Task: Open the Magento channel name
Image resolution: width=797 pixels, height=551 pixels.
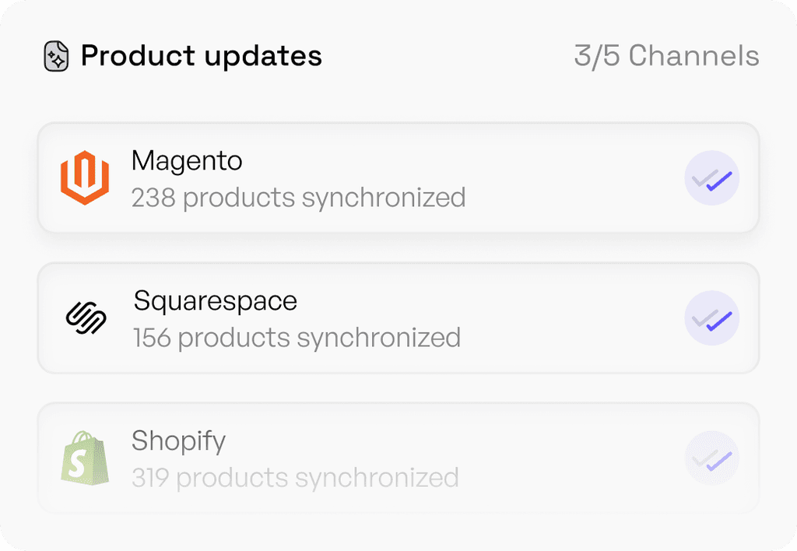Action: click(187, 161)
